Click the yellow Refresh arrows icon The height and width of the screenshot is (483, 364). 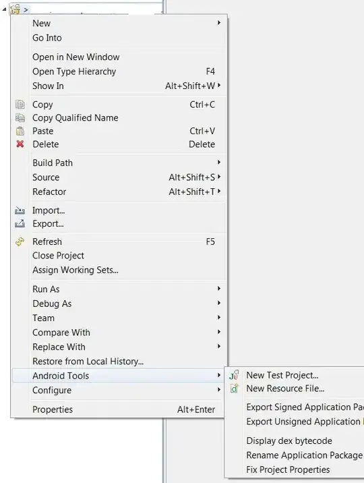tap(20, 241)
